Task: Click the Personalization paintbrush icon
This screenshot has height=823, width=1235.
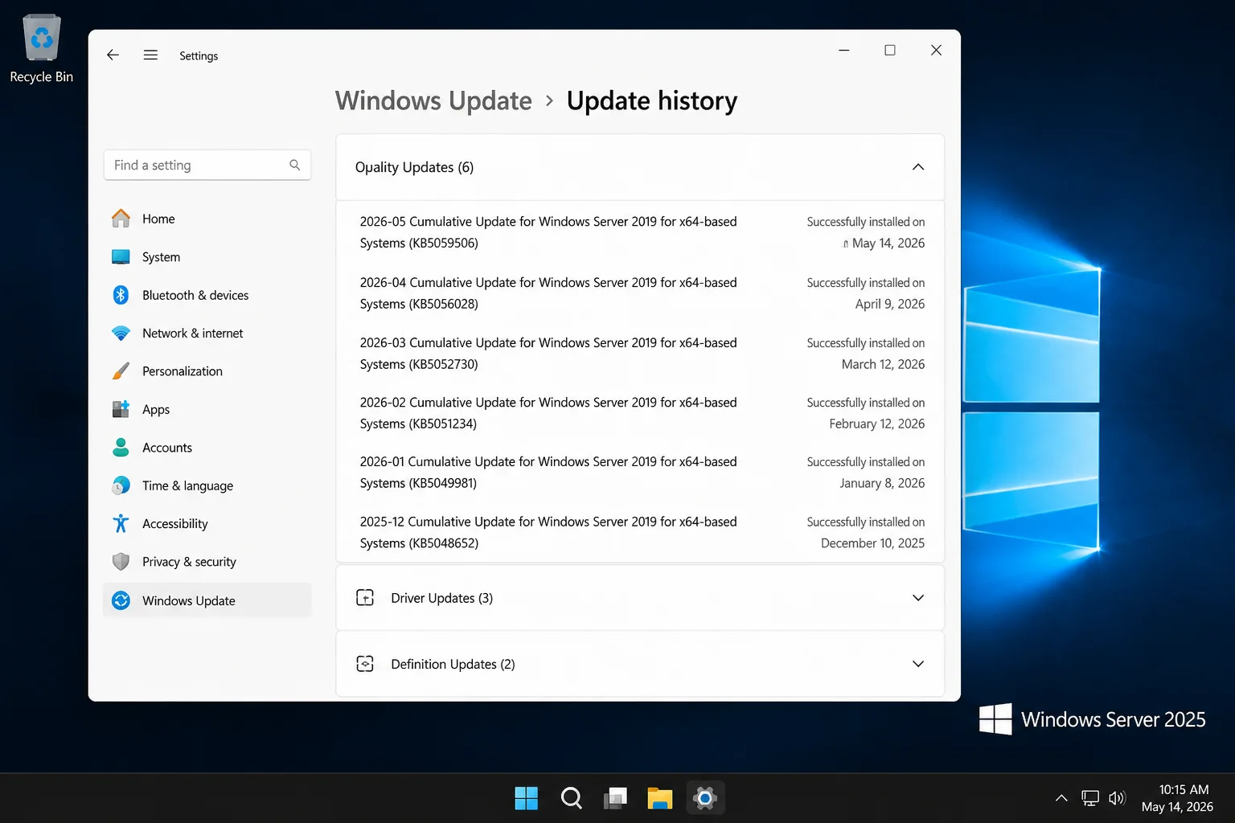Action: pos(121,371)
